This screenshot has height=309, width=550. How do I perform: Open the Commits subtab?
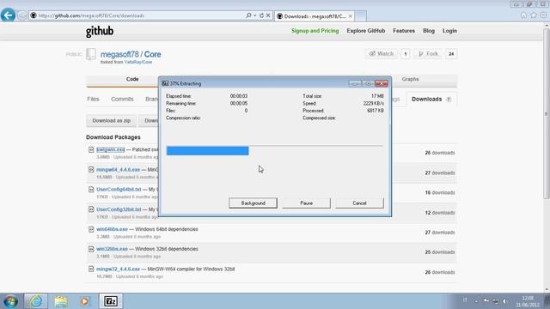tap(122, 100)
